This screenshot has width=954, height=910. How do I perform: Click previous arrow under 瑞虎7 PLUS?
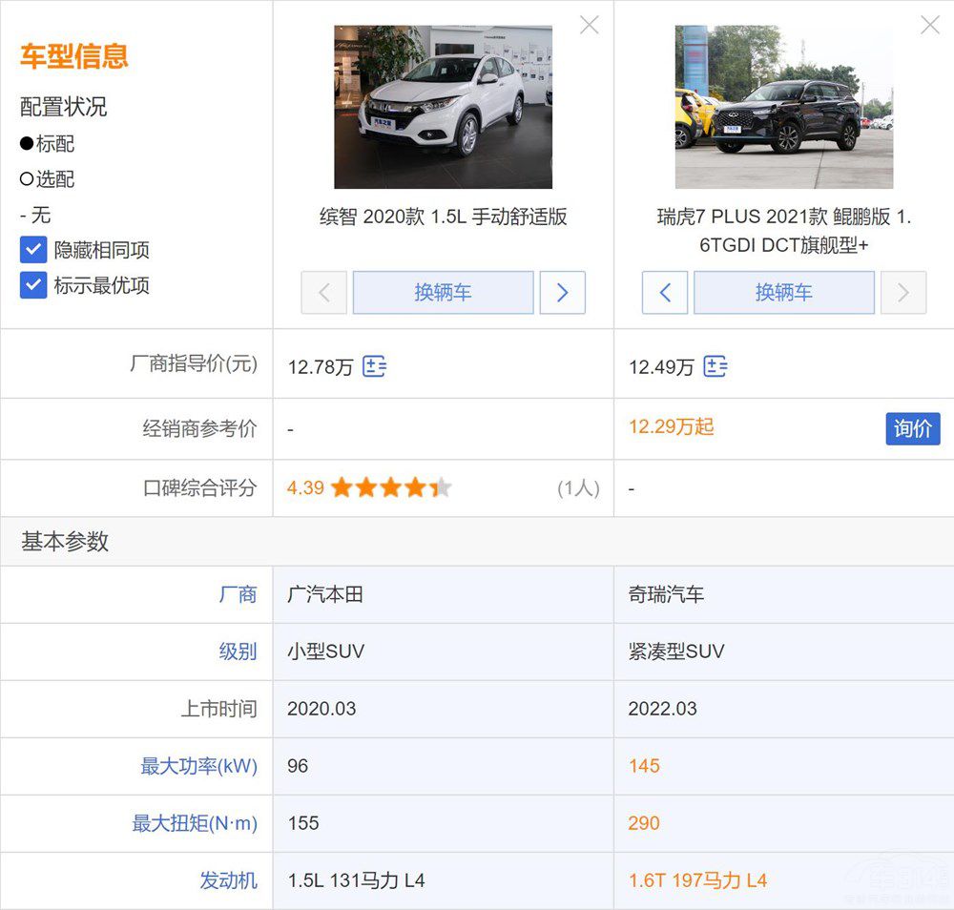tap(665, 293)
